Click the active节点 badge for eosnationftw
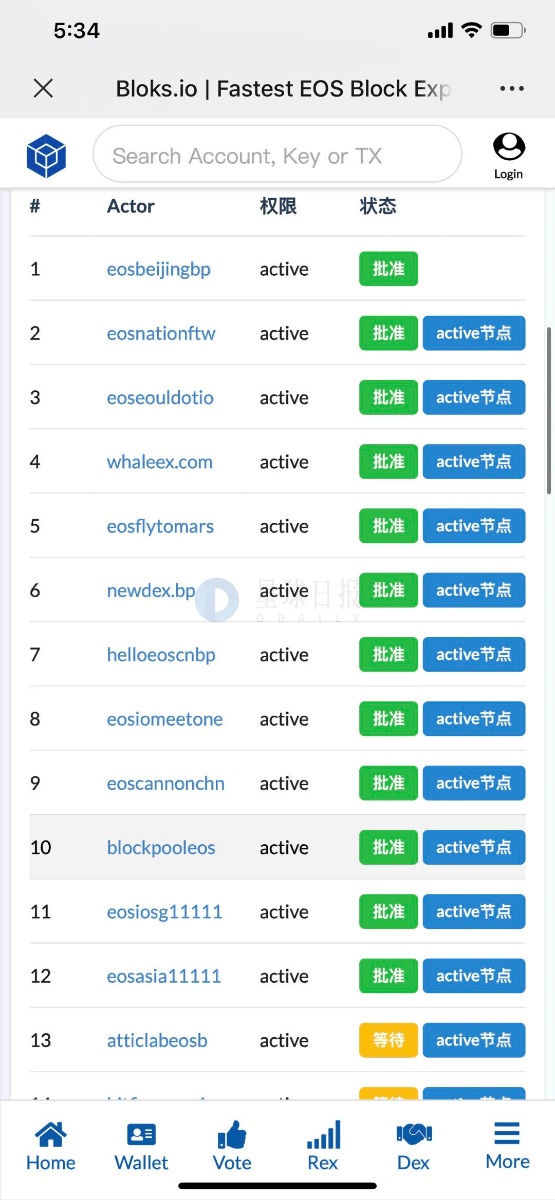 click(x=474, y=333)
